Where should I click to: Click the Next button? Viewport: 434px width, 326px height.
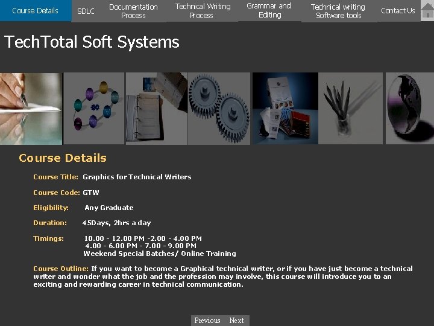click(237, 321)
